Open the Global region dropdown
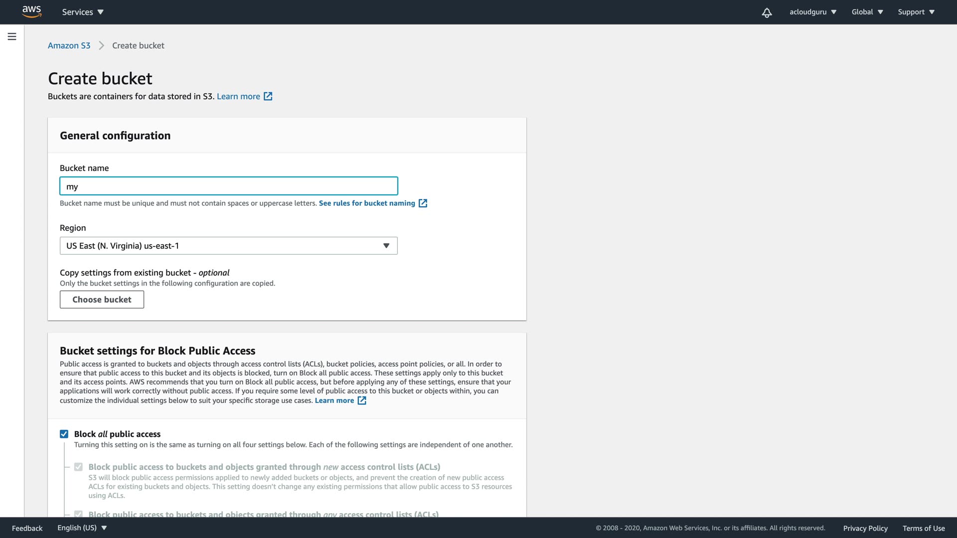The height and width of the screenshot is (538, 957). (x=867, y=12)
